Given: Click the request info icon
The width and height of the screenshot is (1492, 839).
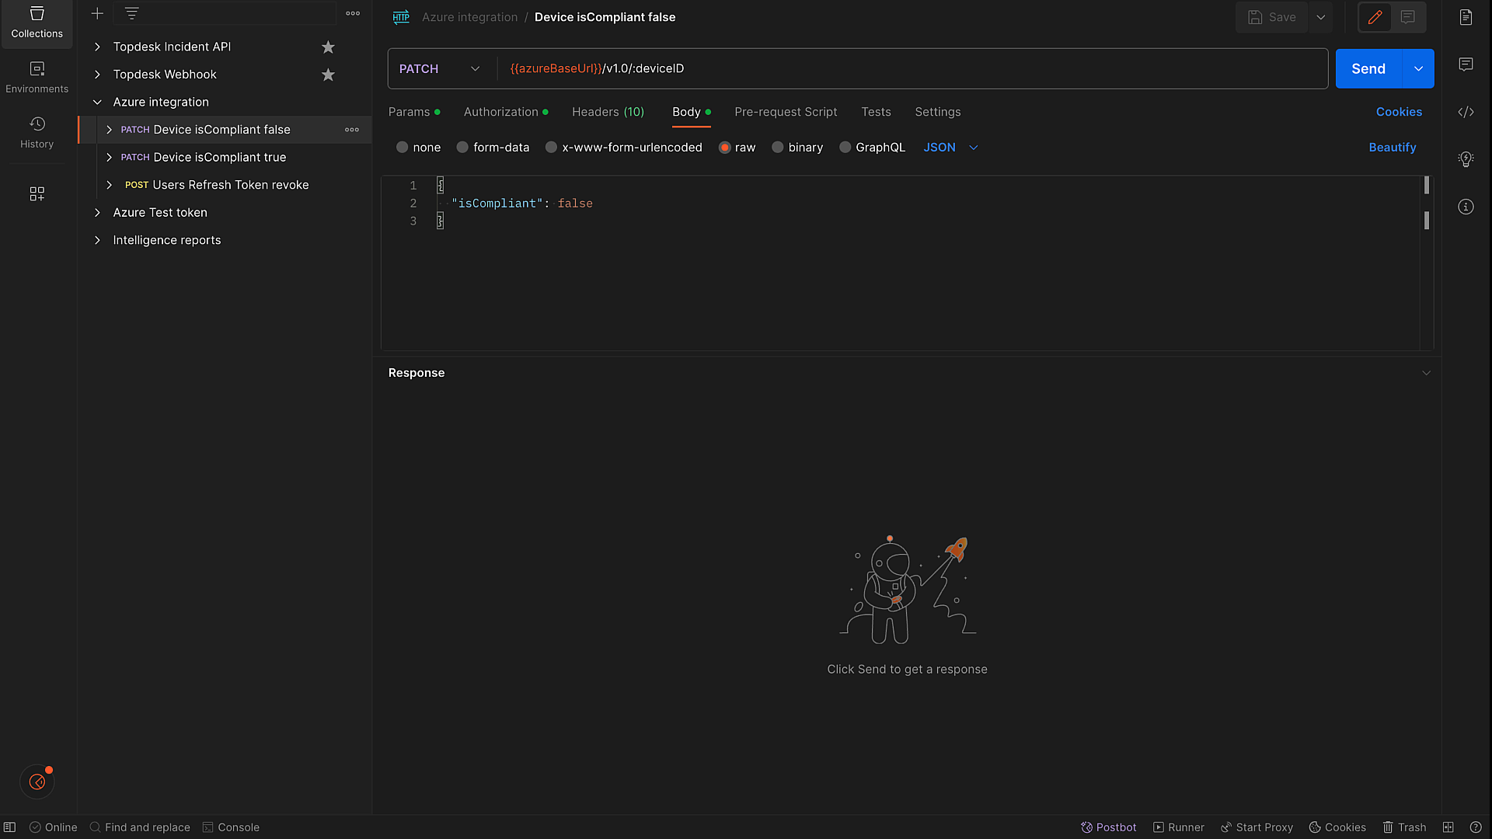Looking at the screenshot, I should pos(1466,207).
